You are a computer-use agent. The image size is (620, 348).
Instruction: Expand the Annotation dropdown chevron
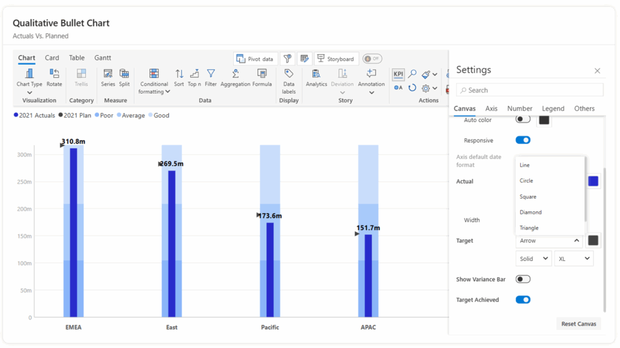point(371,92)
